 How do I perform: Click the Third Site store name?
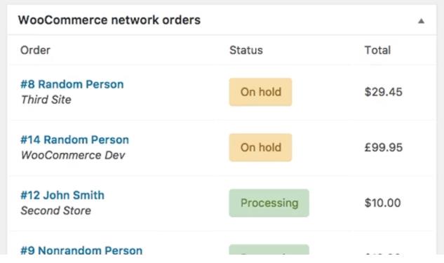click(46, 100)
